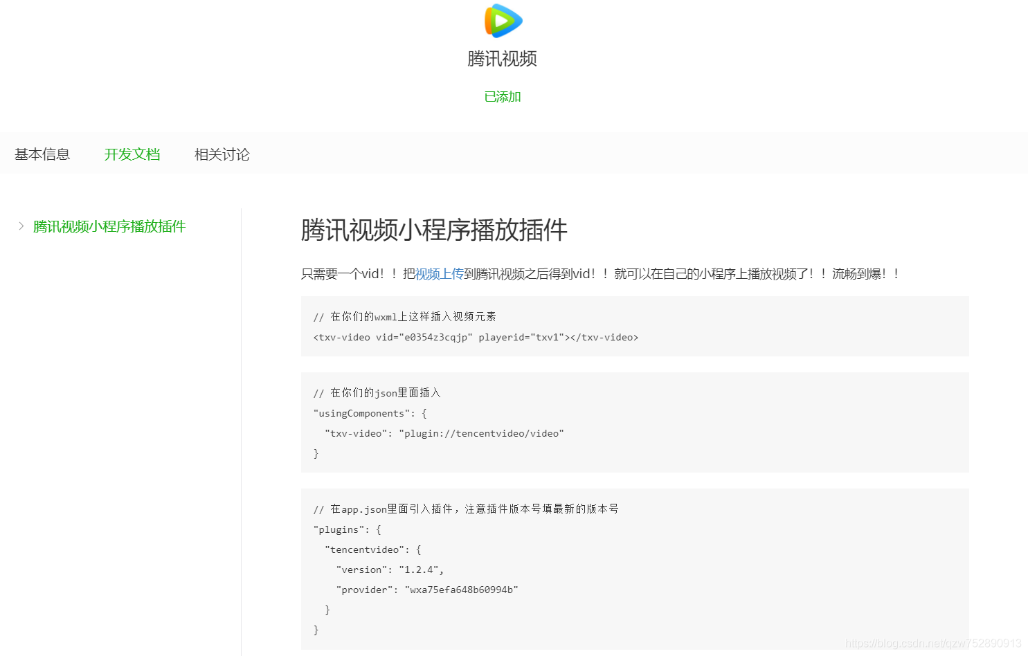1028x656 pixels.
Task: Click the 腾讯视频 plugin title
Action: (502, 59)
